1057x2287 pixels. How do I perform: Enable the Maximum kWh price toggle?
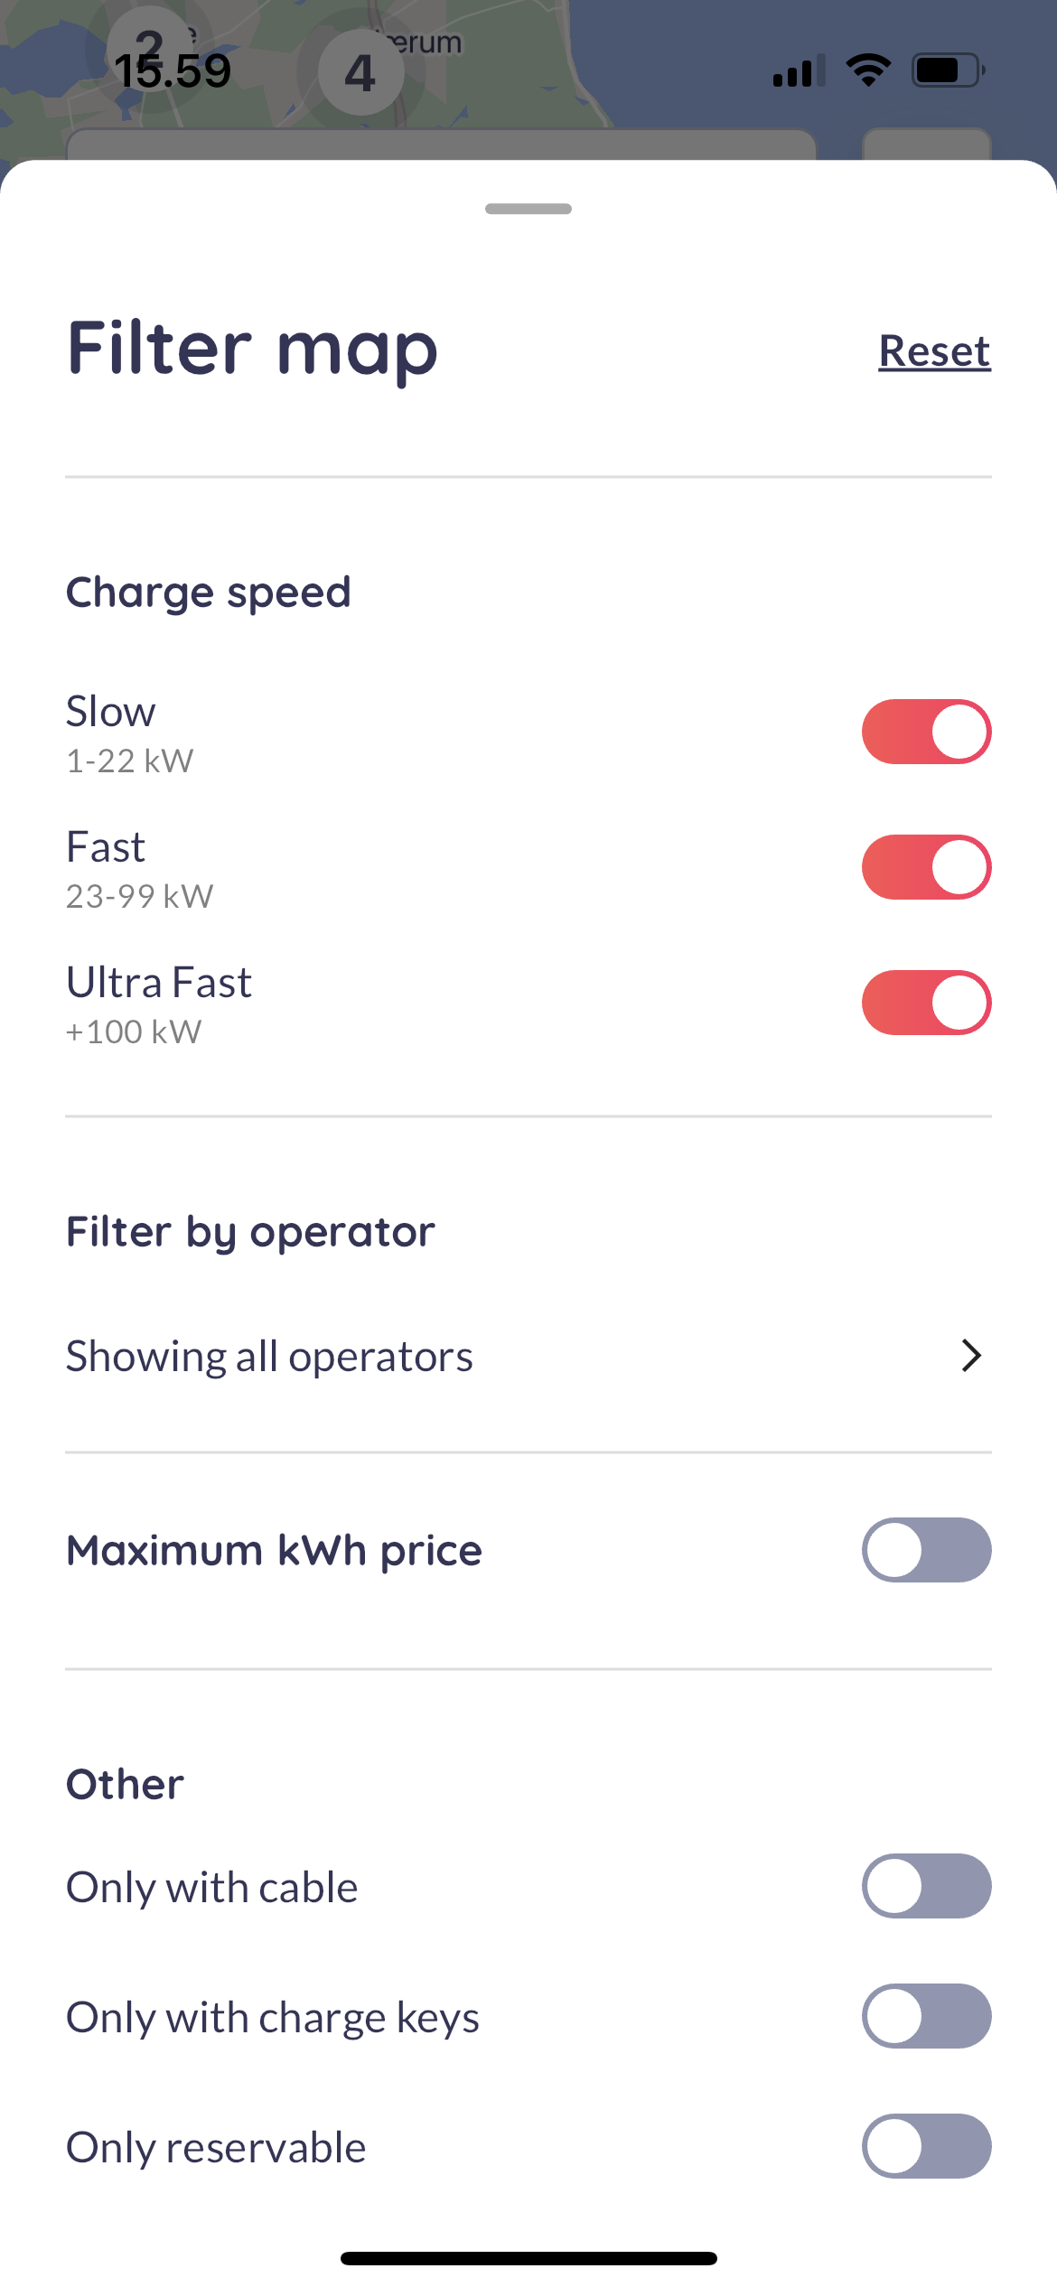[x=926, y=1550]
